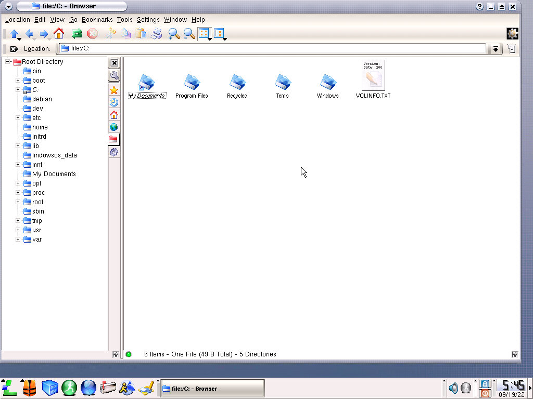This screenshot has width=533, height=399.
Task: Select the VOLINFO.TXT file thumbnail
Action: 373,76
